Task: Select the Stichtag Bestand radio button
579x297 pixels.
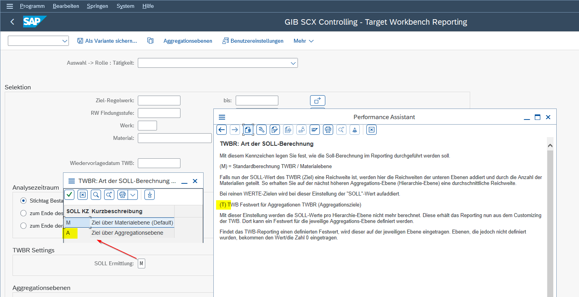Action: tap(23, 201)
